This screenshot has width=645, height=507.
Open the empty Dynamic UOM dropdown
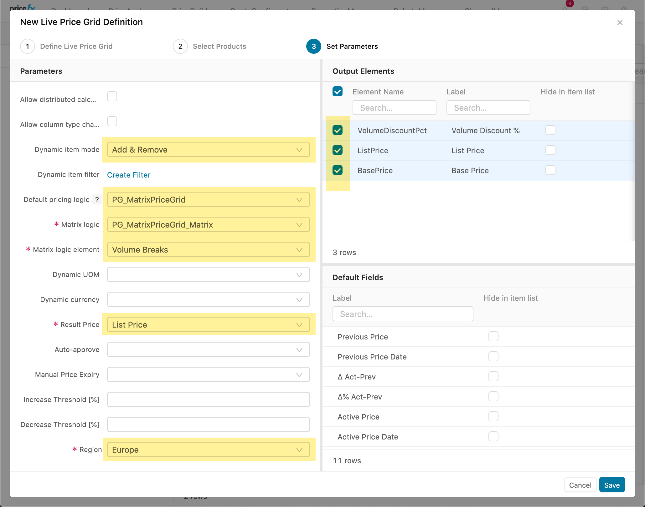click(x=299, y=275)
